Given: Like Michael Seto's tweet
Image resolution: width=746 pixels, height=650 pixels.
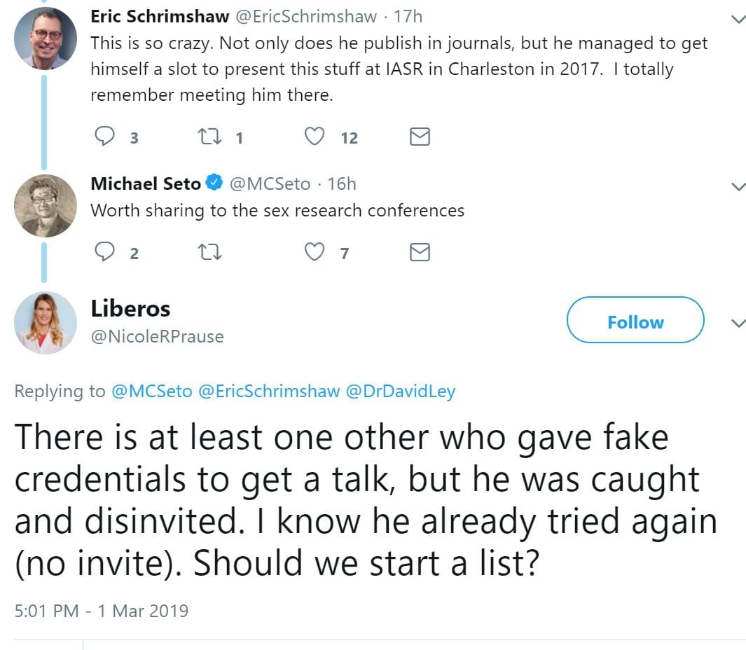Looking at the screenshot, I should coord(315,252).
